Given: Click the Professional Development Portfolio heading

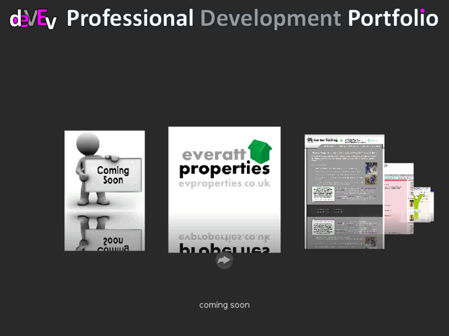Looking at the screenshot, I should click(x=253, y=18).
